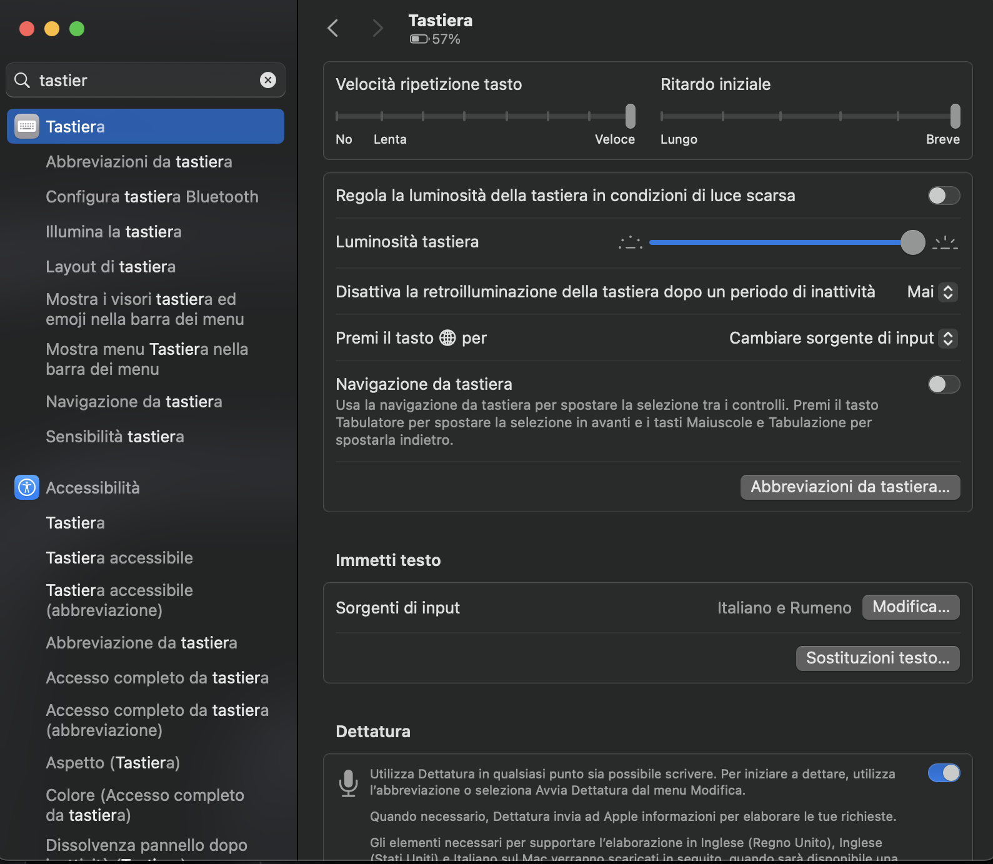Select Colore (Accesso completo da tastiera)
Screen dimensions: 993x864
click(x=145, y=805)
